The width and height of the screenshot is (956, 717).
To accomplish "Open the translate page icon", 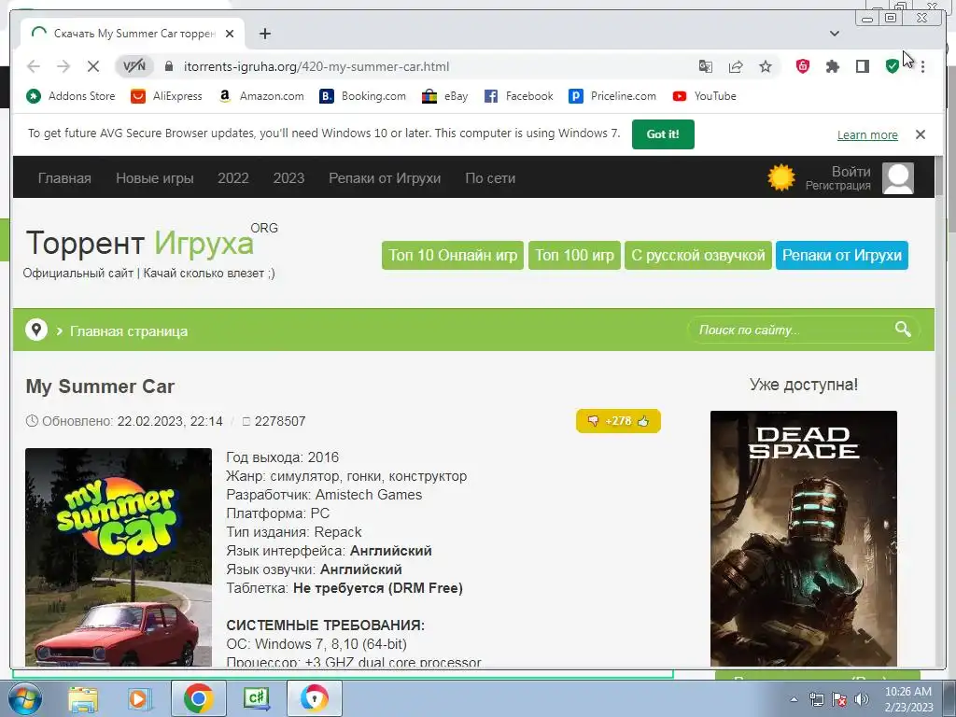I will coord(706,66).
